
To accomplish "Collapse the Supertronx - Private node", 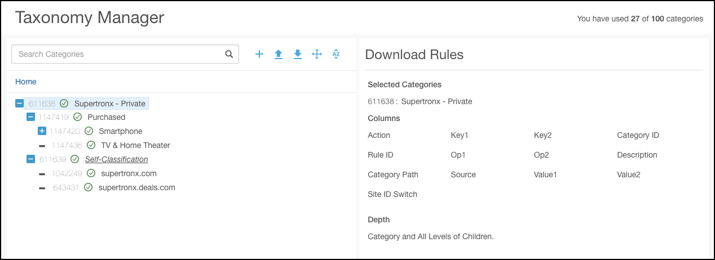I will tap(19, 104).
